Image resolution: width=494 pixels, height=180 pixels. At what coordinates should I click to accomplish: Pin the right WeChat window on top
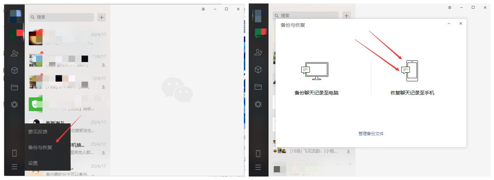click(x=450, y=7)
